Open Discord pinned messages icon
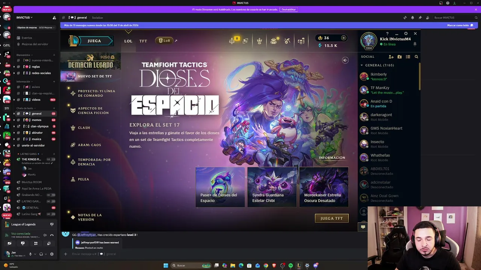Image resolution: width=481 pixels, height=270 pixels. [420, 18]
